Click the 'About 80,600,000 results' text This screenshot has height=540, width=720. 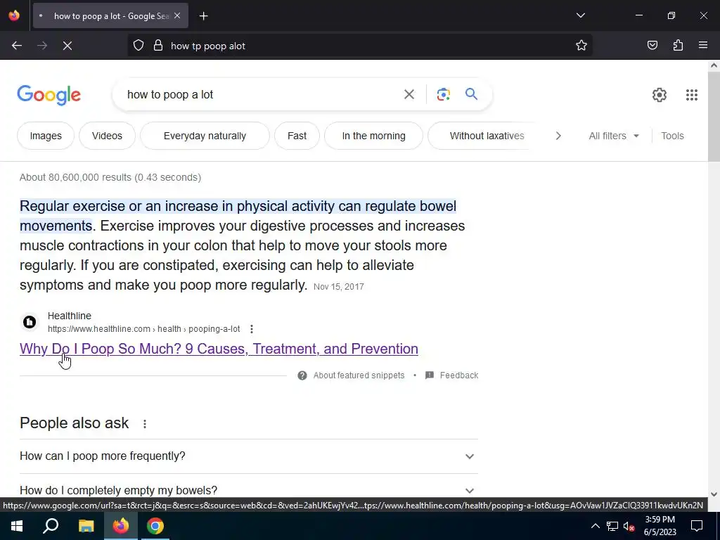click(110, 177)
